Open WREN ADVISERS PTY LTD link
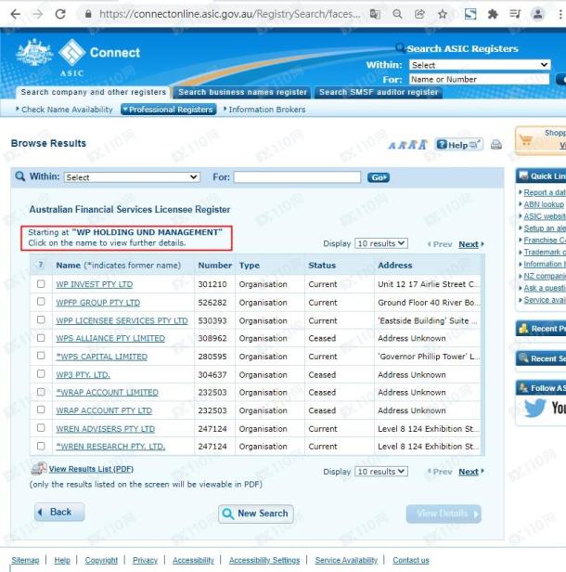 point(106,429)
